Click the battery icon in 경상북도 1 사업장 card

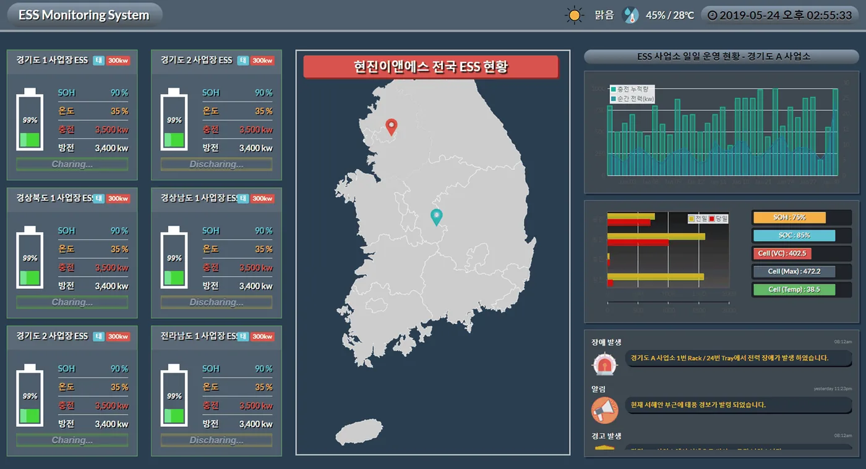coord(30,257)
